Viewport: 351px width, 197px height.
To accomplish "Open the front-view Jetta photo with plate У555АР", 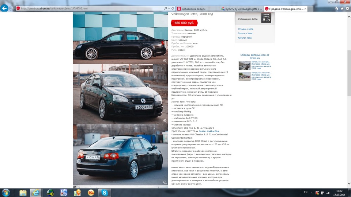I will 120,94.
